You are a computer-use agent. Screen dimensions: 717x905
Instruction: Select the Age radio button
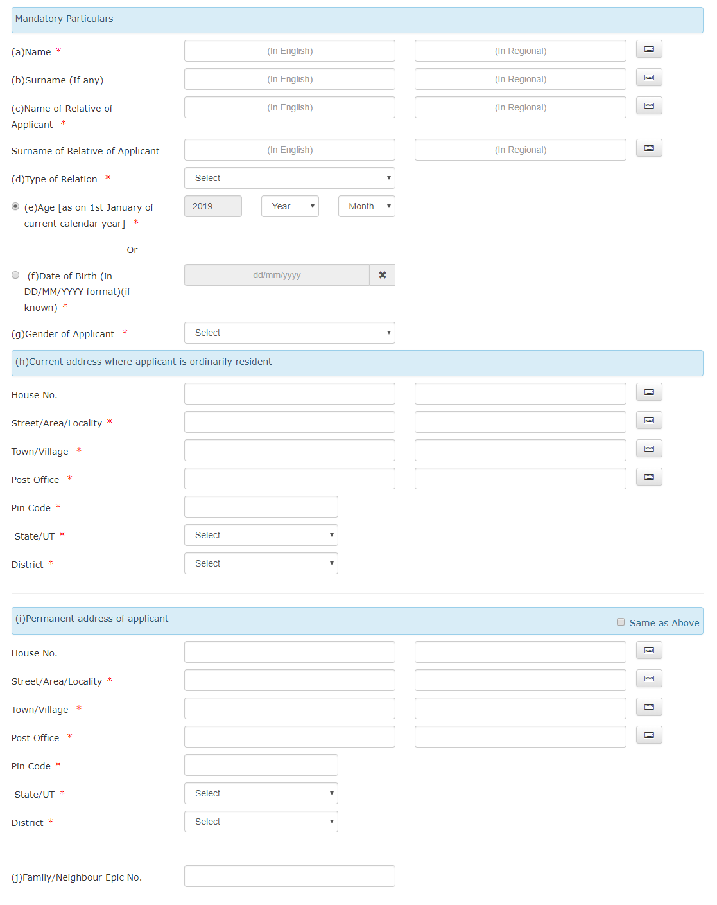point(15,206)
